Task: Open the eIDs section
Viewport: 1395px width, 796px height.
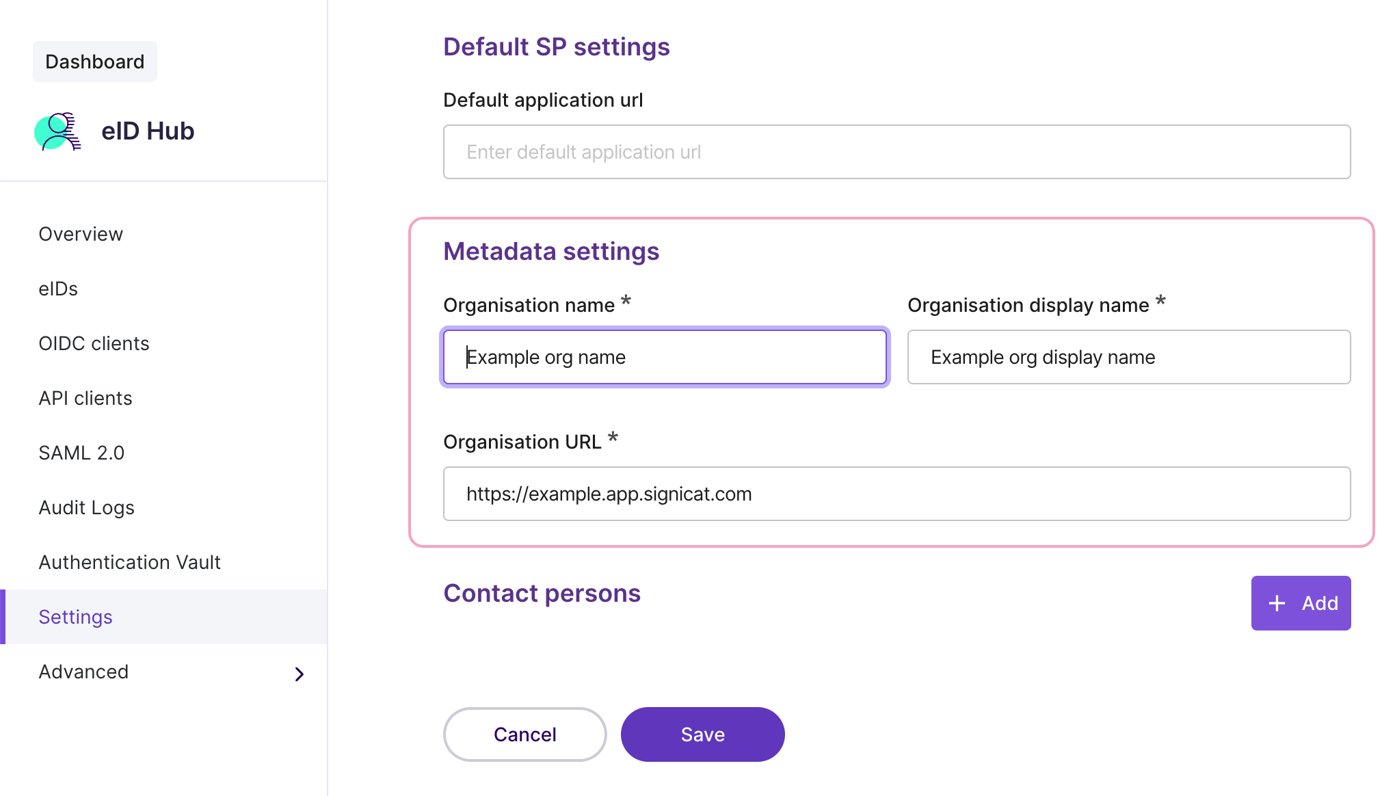Action: pos(57,288)
